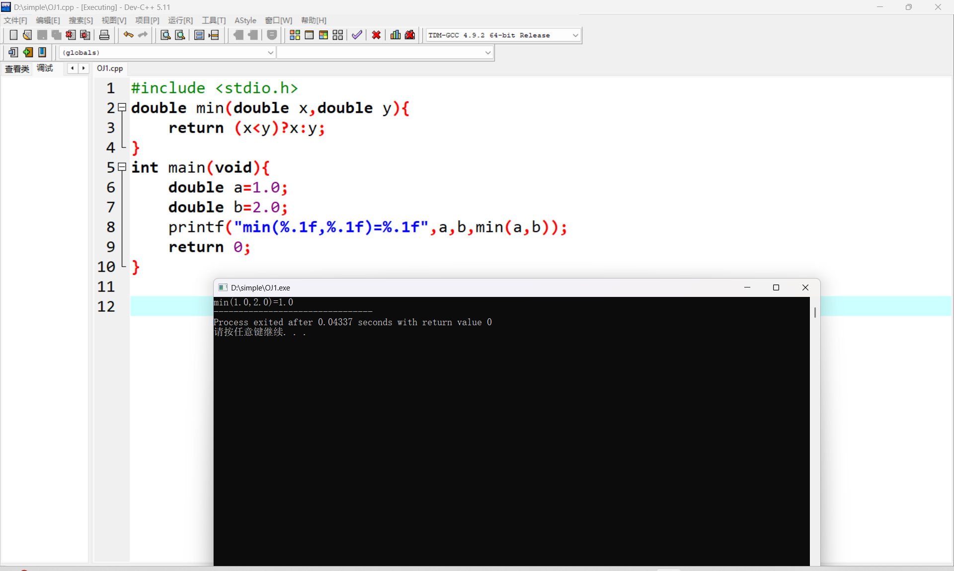Expand the (globals) scope dropdown

tap(270, 53)
